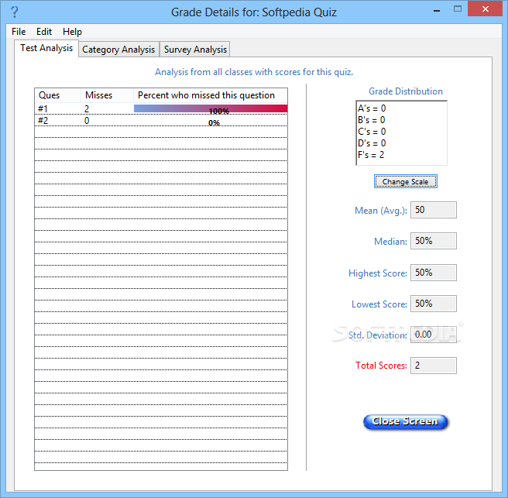Viewport: 508px width, 498px height.
Task: Click the Grade Distribution heading
Action: pos(405,91)
